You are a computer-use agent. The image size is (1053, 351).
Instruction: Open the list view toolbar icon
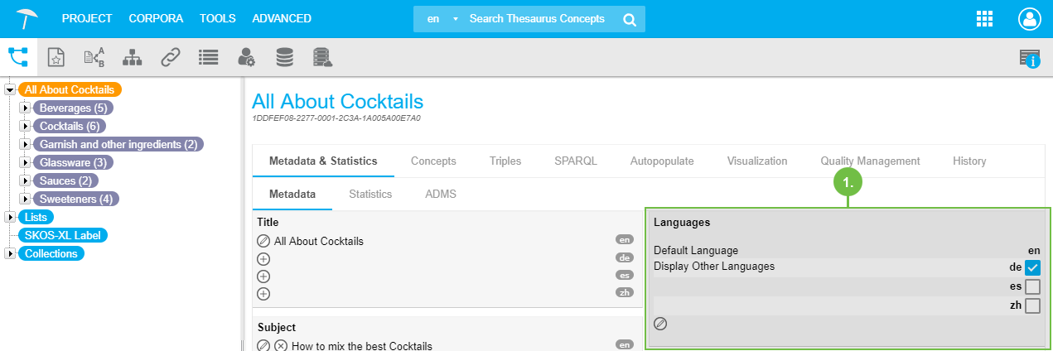208,57
